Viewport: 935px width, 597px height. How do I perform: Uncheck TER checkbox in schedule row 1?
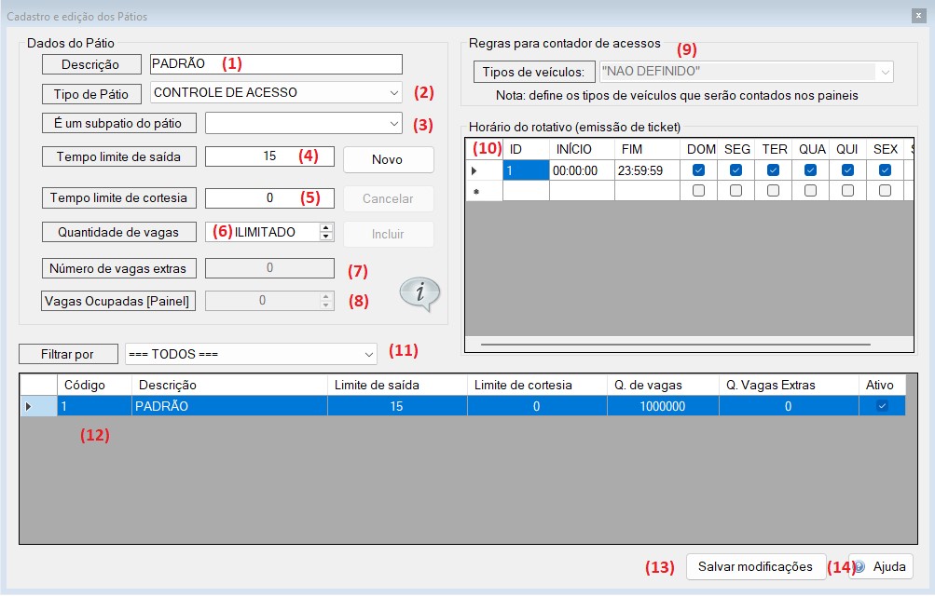click(773, 170)
